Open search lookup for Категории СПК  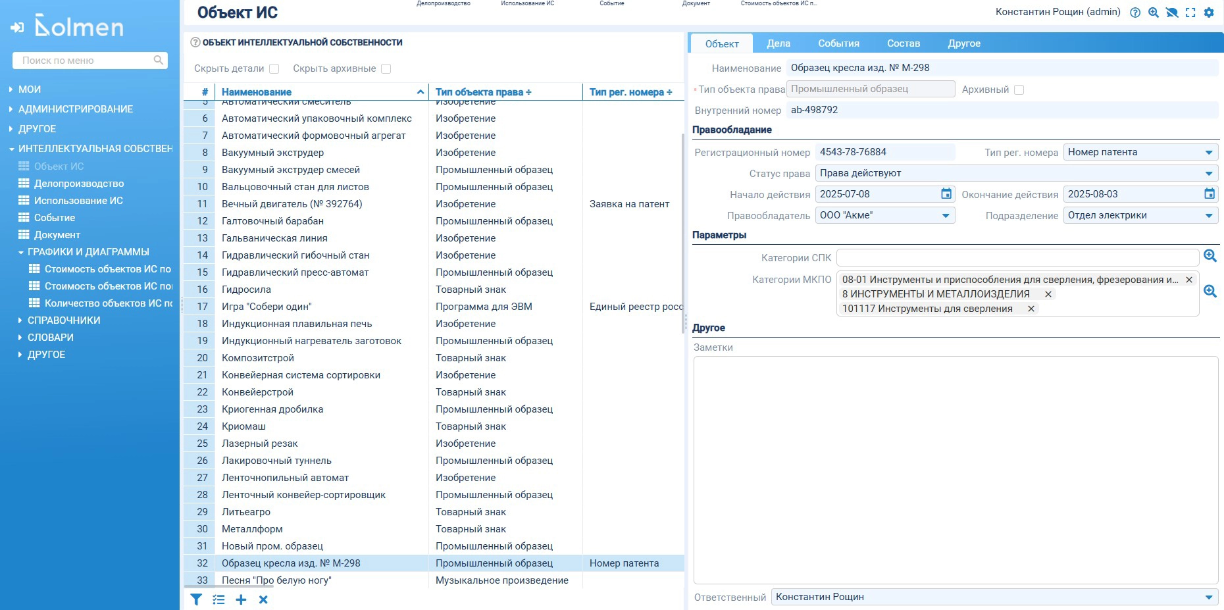[x=1210, y=256]
